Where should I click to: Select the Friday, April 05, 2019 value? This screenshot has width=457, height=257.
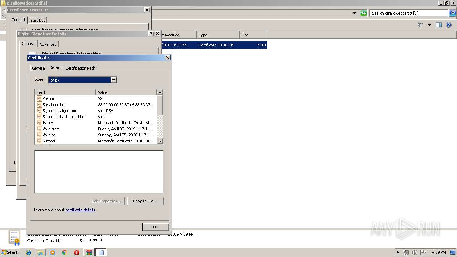pos(126,129)
